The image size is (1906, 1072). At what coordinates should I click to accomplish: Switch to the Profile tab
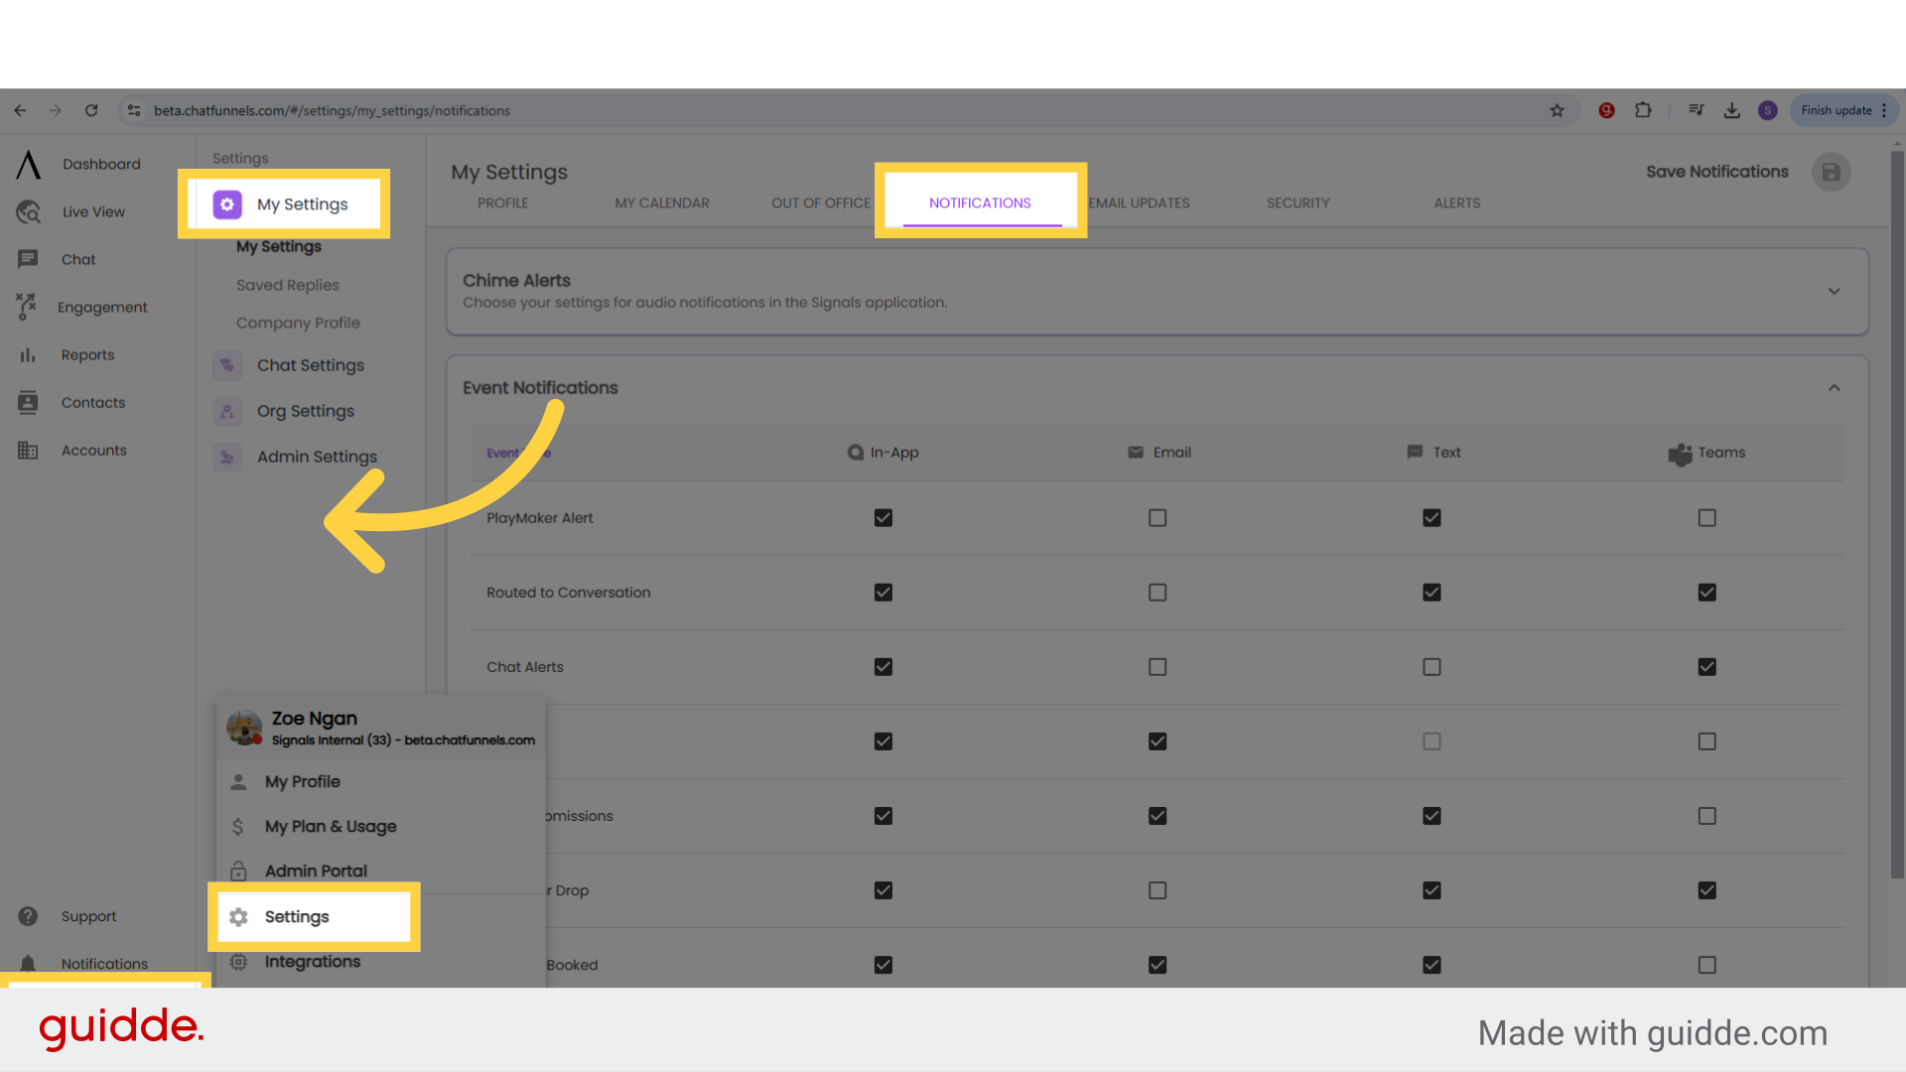[x=503, y=202]
